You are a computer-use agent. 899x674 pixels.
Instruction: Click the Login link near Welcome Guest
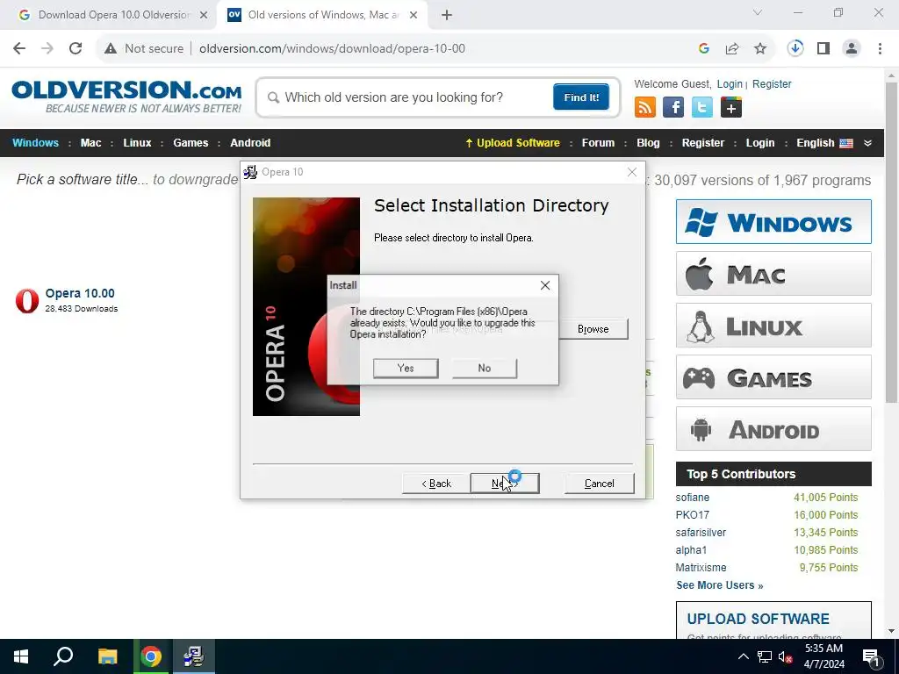[x=730, y=83]
